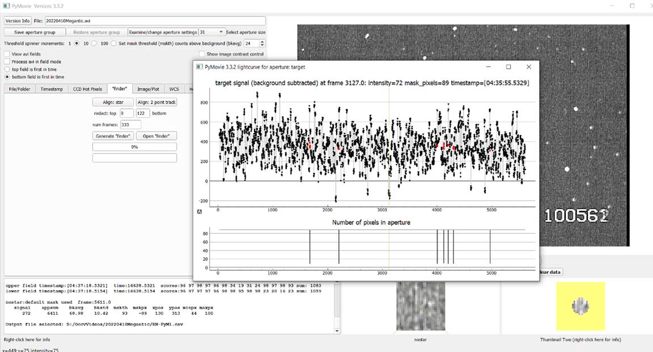Click the 0% finder progress bar
This screenshot has width=653, height=352.
click(x=134, y=147)
